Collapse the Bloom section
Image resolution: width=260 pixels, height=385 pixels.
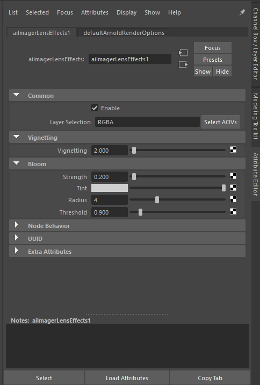tap(17, 163)
